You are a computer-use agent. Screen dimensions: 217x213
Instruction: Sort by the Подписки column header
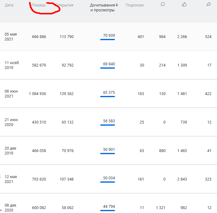tap(135, 5)
